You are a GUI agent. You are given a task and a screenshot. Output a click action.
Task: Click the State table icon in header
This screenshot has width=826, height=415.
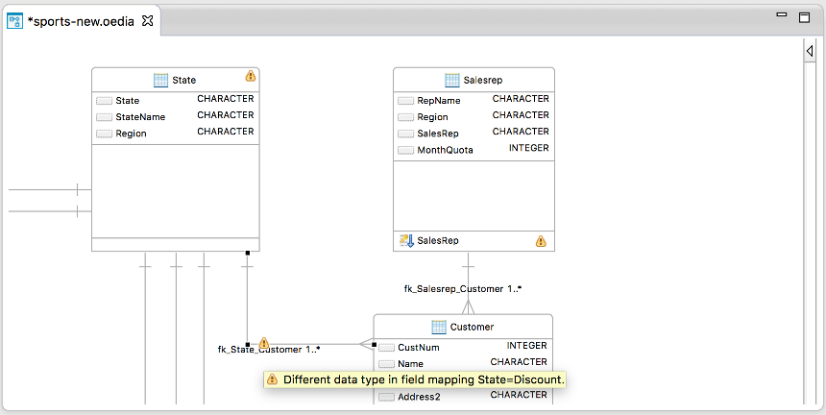point(161,80)
